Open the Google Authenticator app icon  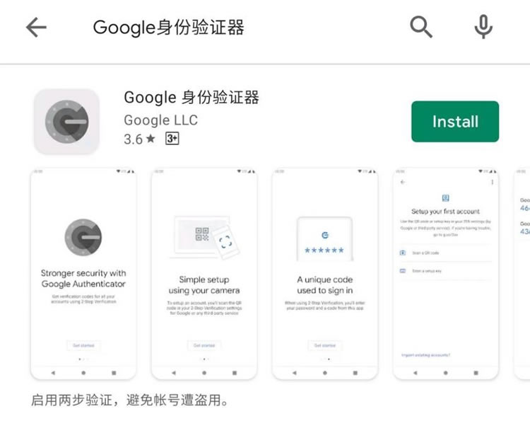coord(66,122)
